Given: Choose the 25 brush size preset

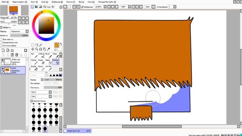Looking at the screenshot, I should click(x=34, y=111).
